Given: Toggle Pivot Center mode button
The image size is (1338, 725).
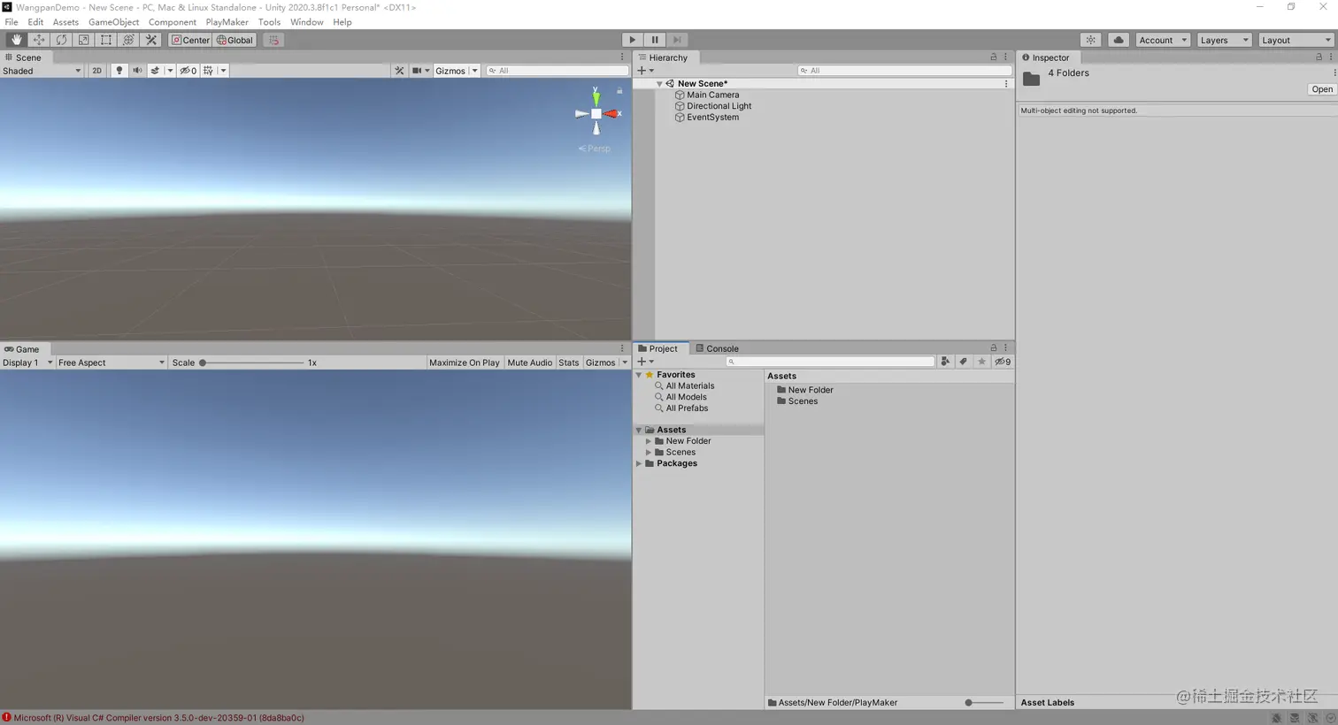Looking at the screenshot, I should pos(190,40).
